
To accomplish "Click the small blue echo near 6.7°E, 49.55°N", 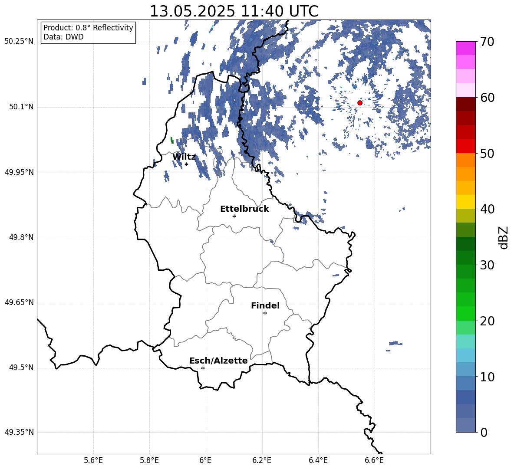I will pos(395,343).
